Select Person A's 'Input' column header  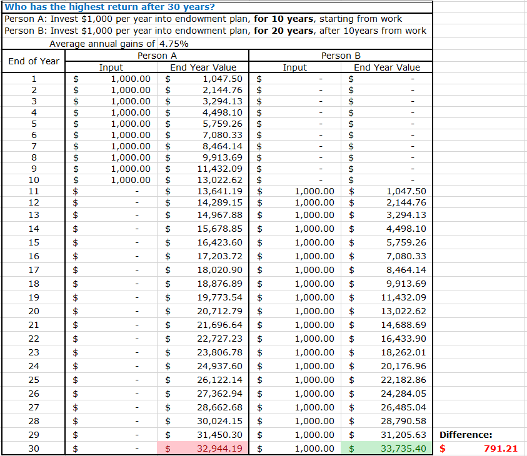(111, 67)
